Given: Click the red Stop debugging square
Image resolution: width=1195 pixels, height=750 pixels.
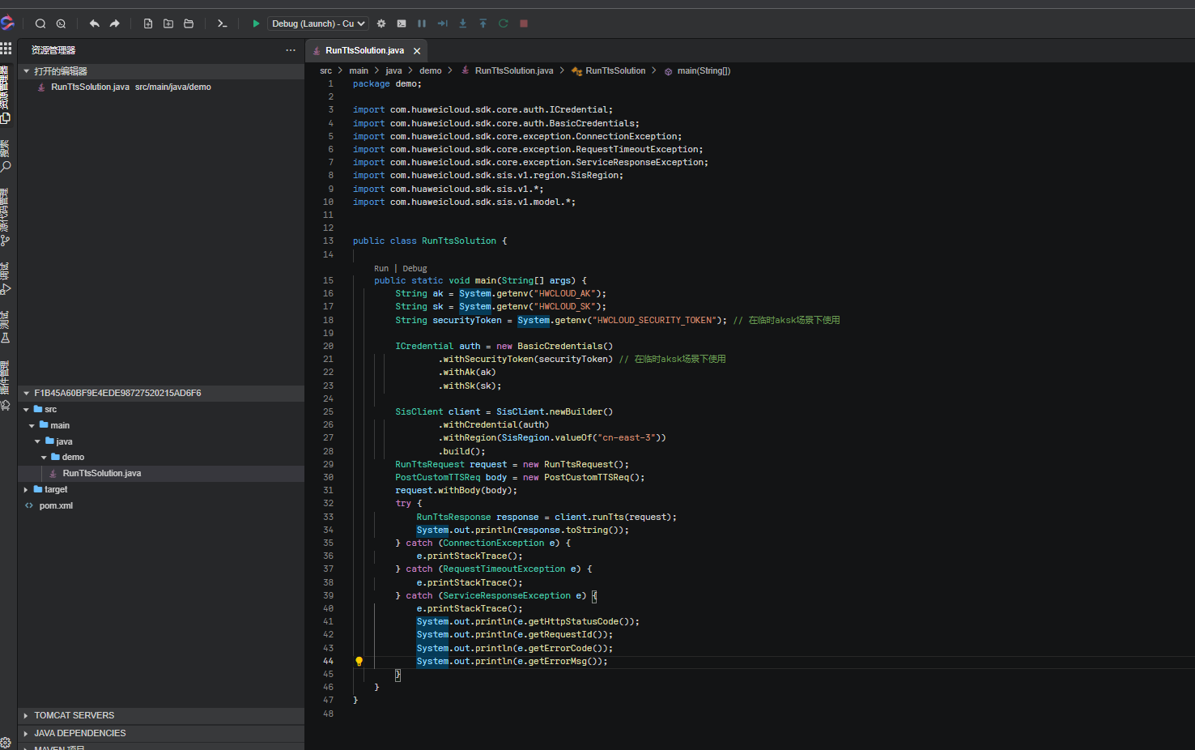Looking at the screenshot, I should [x=524, y=23].
